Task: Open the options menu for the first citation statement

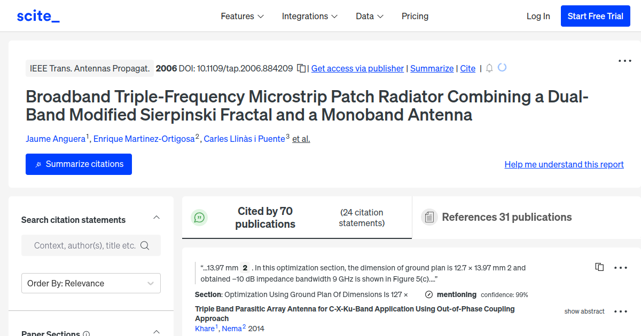Action: (x=621, y=267)
